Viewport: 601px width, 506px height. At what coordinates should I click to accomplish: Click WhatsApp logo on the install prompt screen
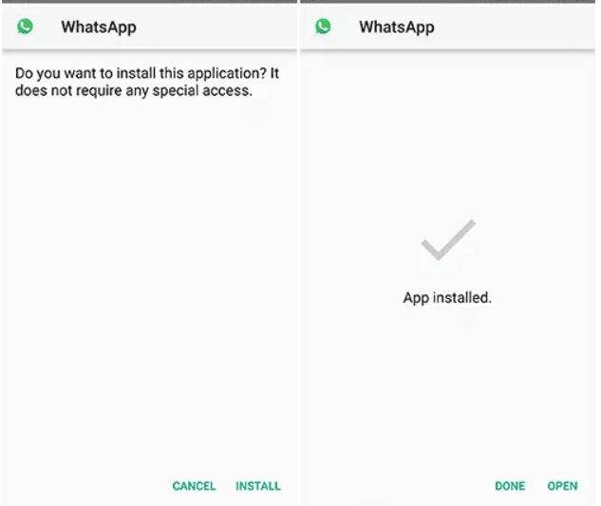tap(25, 27)
